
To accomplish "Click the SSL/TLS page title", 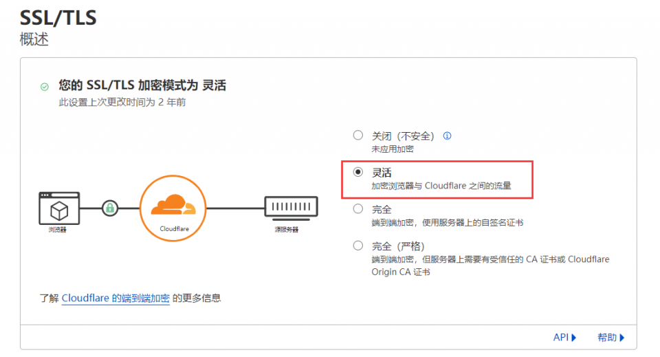I will (58, 18).
